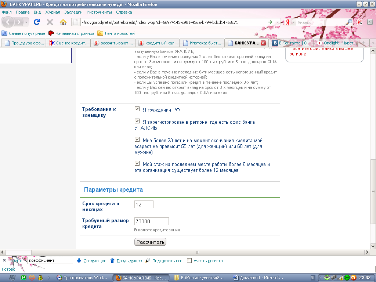
Task: Go forward with the forward arrow
Action: tap(19, 22)
